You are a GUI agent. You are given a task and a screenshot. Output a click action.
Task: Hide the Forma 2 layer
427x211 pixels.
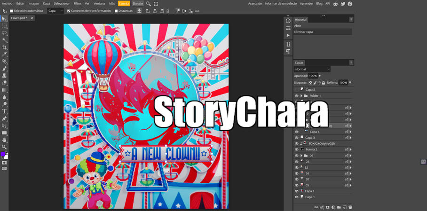pyautogui.click(x=296, y=149)
